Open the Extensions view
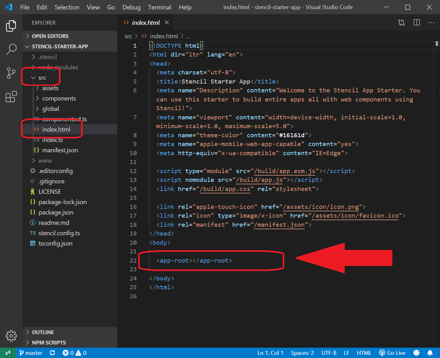Viewport: 440px width, 358px height. pos(11,97)
